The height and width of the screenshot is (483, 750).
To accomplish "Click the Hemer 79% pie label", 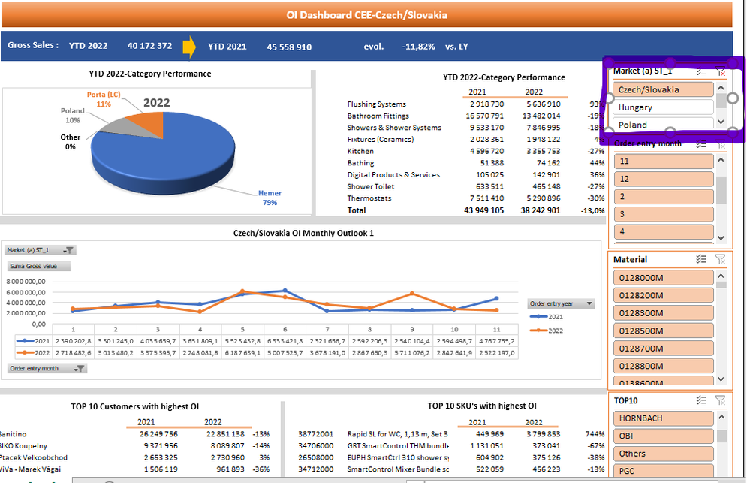I will tap(270, 198).
